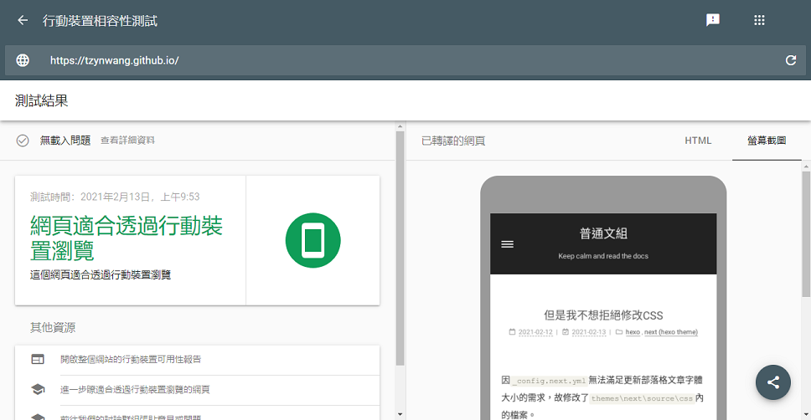Click the 網頁適合透過行動裝置瀏覽 result heading
The width and height of the screenshot is (811, 420).
[127, 238]
